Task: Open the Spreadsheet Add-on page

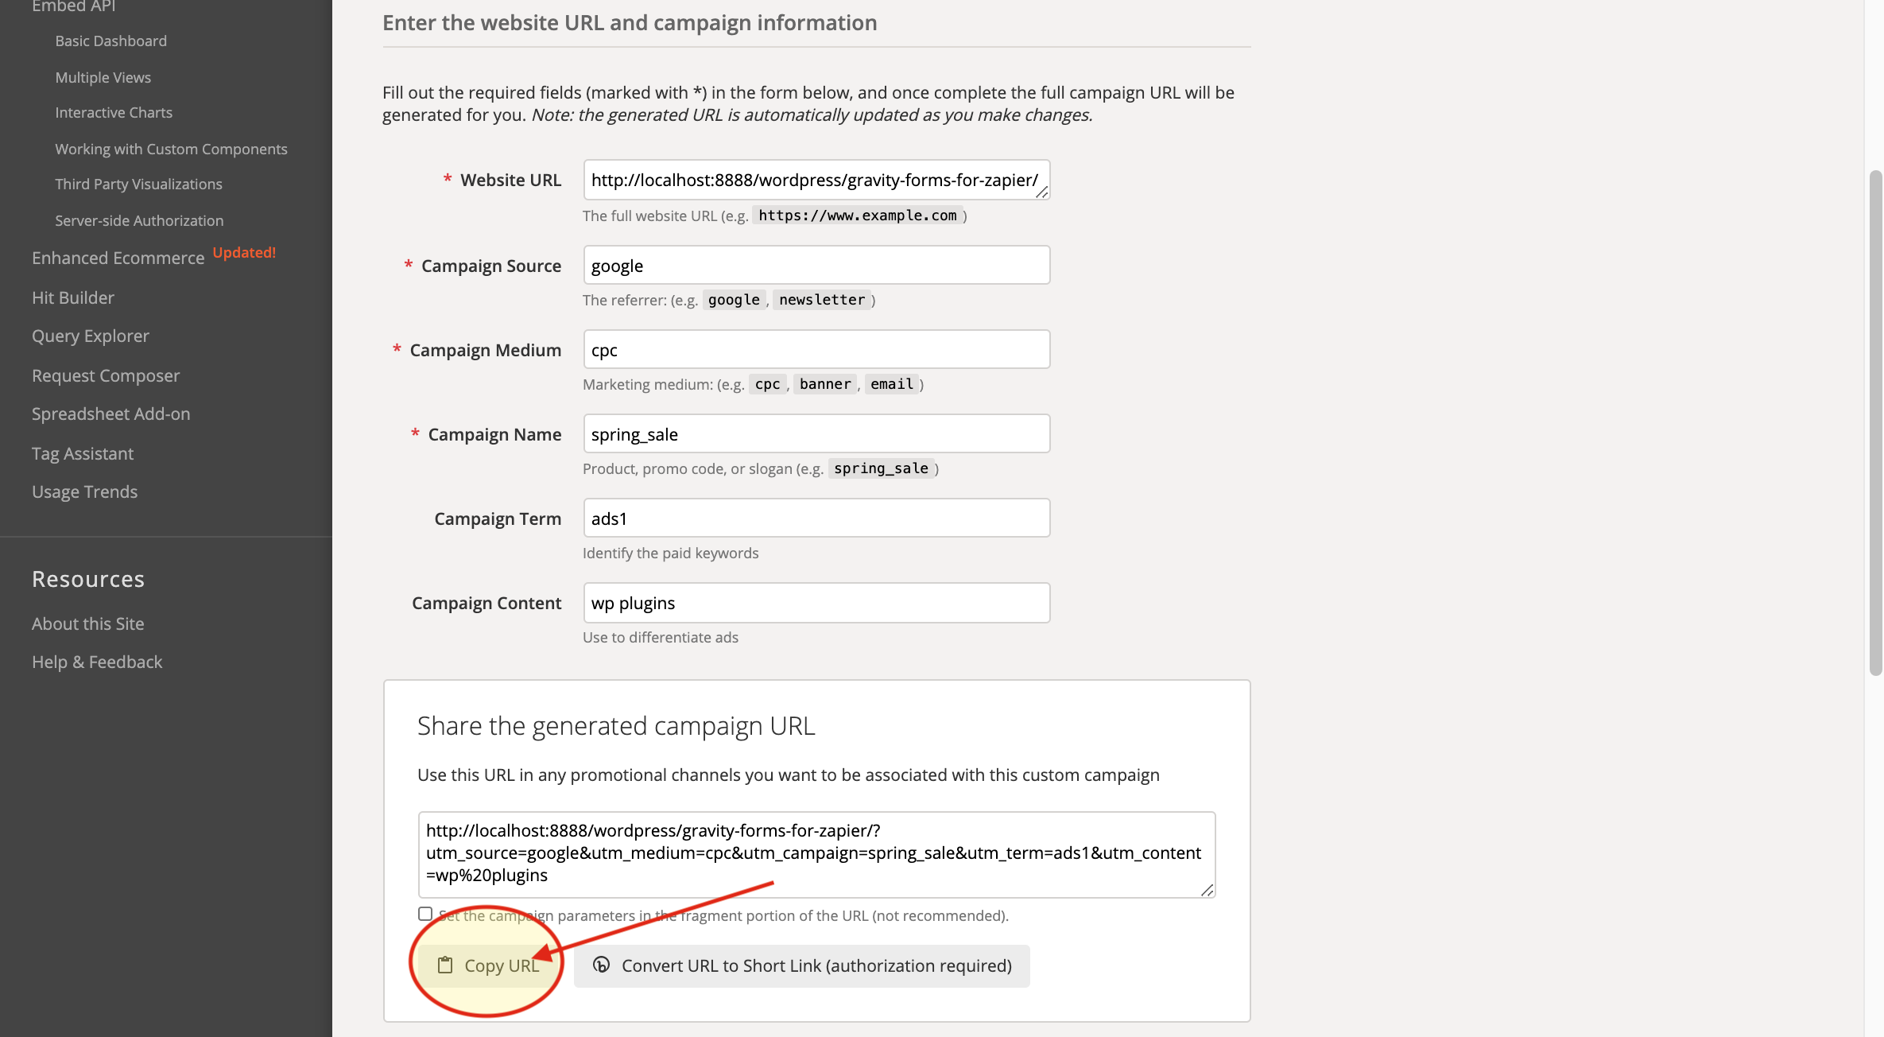Action: point(110,414)
